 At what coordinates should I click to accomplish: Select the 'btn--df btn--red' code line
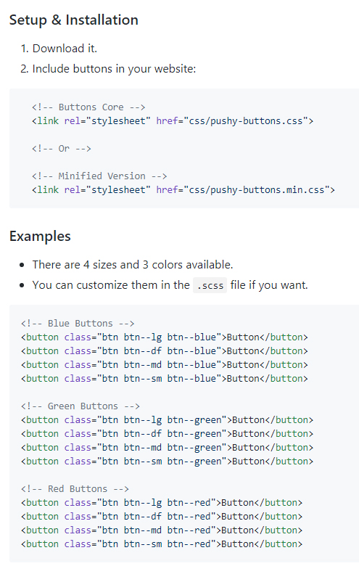point(162,517)
